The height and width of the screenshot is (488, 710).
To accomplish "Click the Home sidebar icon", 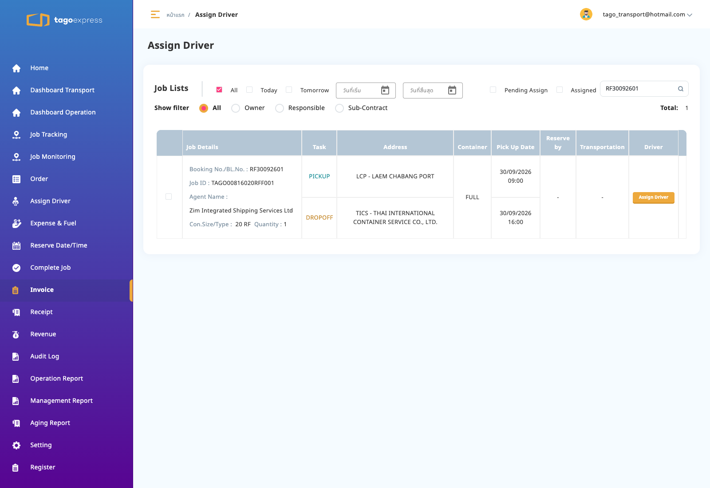I will click(16, 68).
